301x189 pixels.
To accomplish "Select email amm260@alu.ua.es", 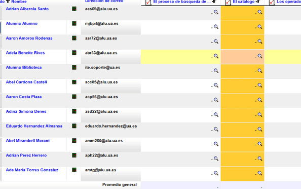I will click(x=104, y=141).
